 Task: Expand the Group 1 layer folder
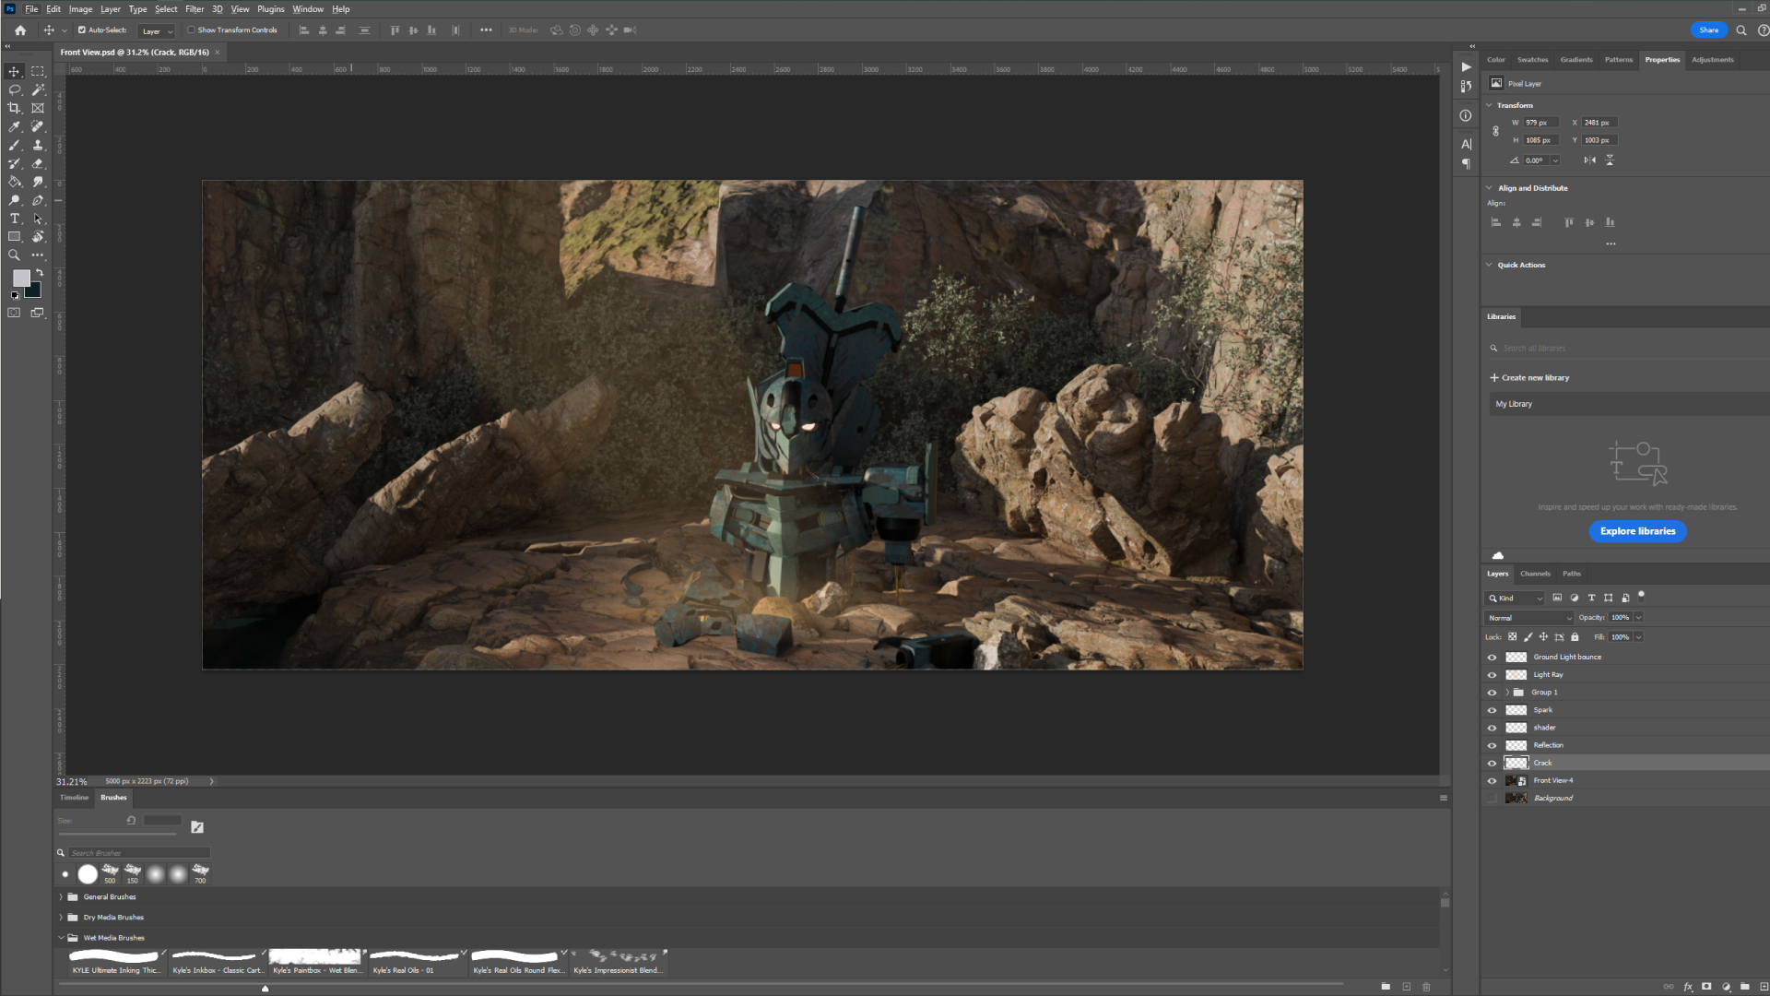[x=1507, y=693]
